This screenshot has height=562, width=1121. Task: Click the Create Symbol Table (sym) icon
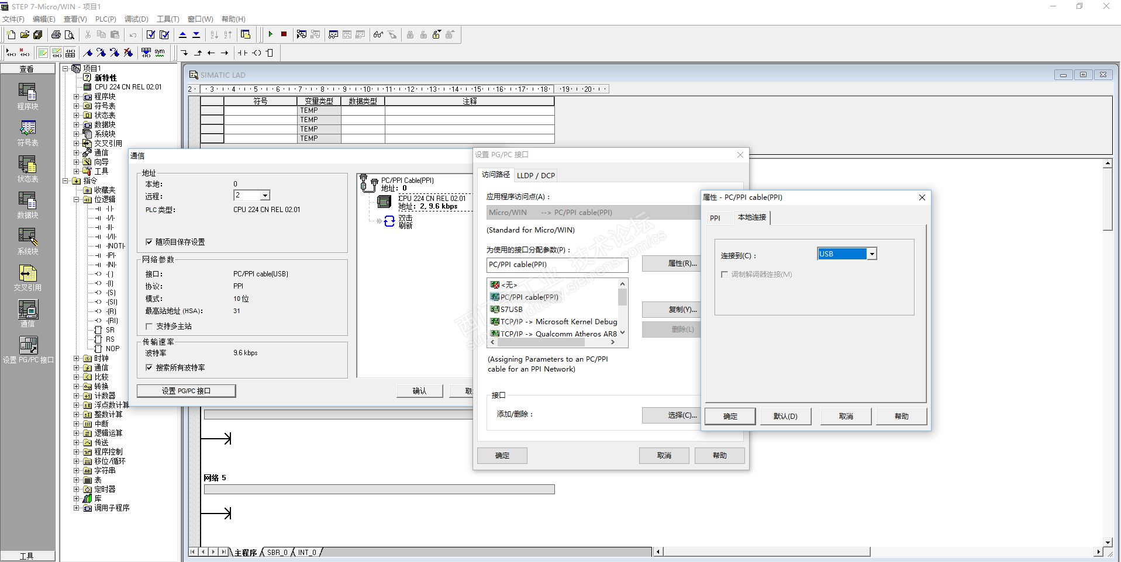pyautogui.click(x=160, y=53)
